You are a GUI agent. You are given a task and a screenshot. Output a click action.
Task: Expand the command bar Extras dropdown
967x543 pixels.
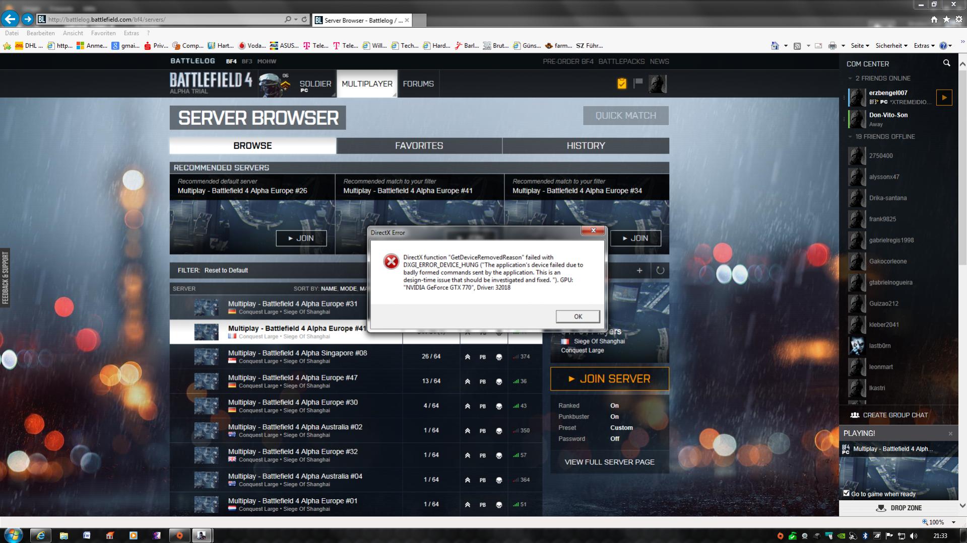(x=924, y=46)
